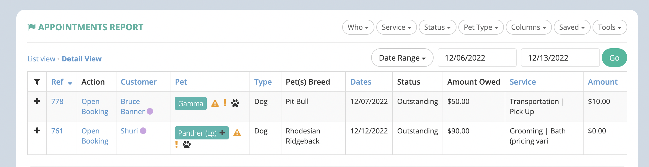
Task: Click the warning triangle icon next to Gamma
Action: 215,103
